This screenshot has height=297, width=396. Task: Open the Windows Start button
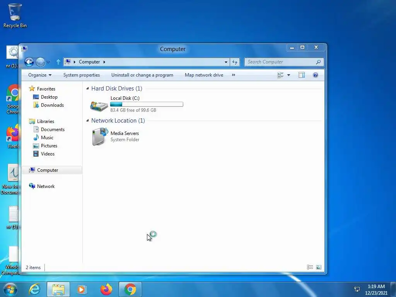click(x=10, y=289)
